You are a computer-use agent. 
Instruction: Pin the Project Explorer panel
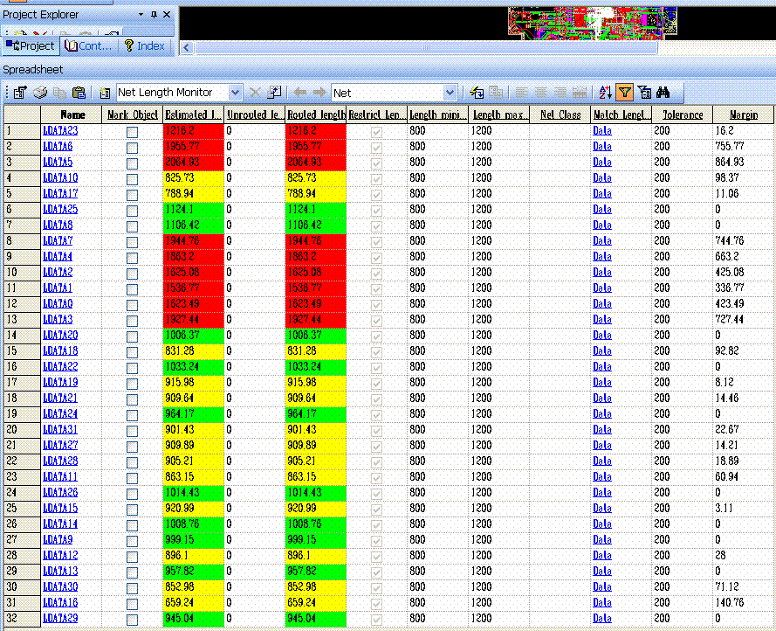tap(155, 15)
